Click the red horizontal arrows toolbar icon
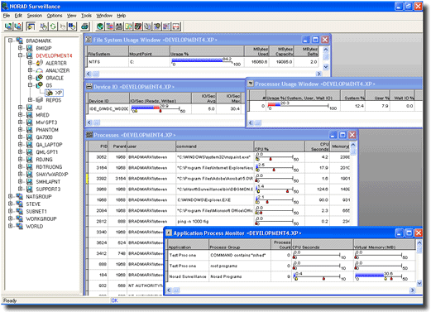 176,26
